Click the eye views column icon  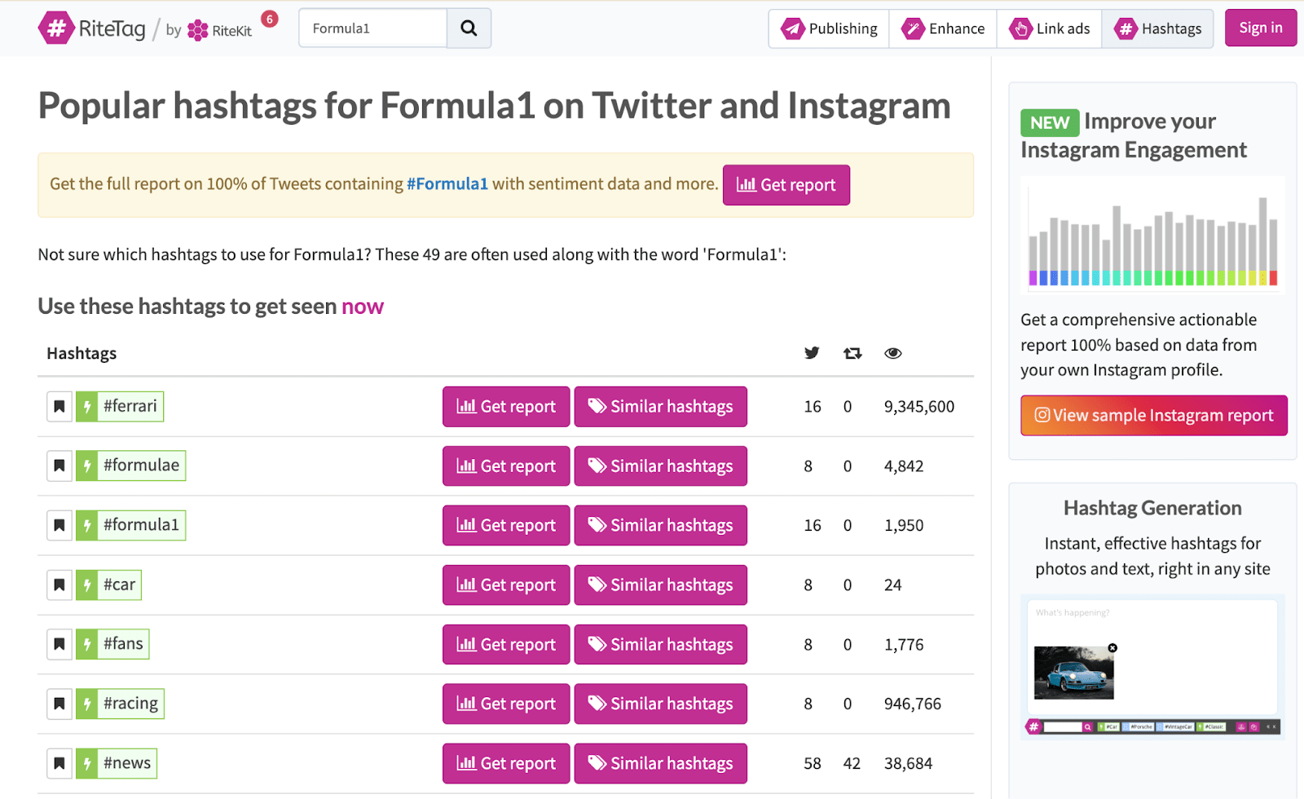[x=892, y=353]
